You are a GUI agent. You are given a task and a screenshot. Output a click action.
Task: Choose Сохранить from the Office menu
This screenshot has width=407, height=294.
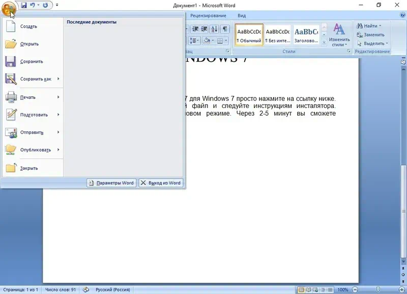pos(33,62)
